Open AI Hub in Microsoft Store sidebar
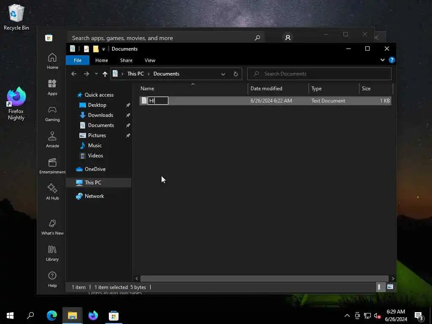 (52, 192)
